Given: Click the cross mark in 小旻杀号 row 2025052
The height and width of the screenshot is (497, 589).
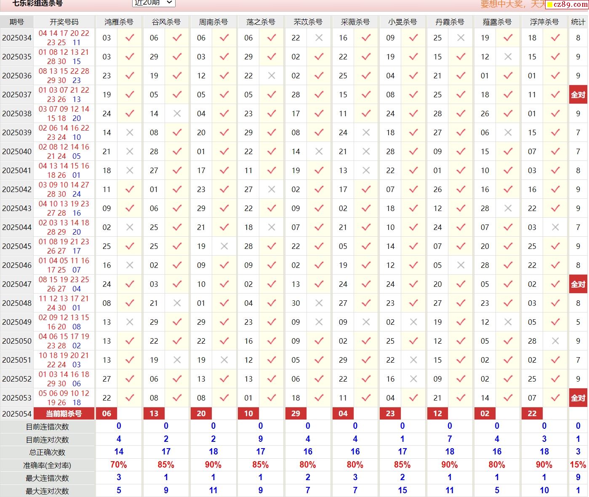Looking at the screenshot, I should click(413, 379).
